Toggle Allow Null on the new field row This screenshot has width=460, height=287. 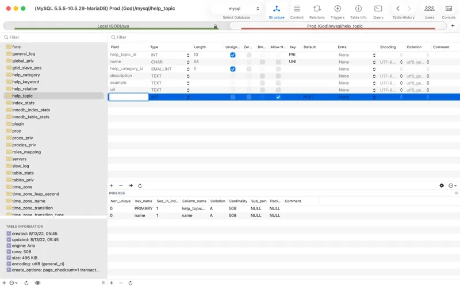(x=278, y=97)
